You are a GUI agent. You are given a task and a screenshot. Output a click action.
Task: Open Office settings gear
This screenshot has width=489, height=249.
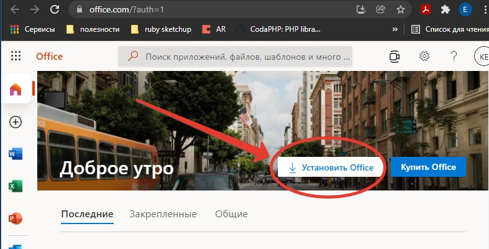(x=424, y=56)
